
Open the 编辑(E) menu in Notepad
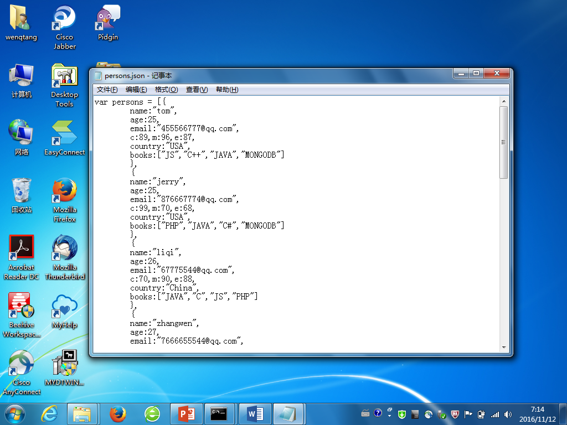[136, 90]
